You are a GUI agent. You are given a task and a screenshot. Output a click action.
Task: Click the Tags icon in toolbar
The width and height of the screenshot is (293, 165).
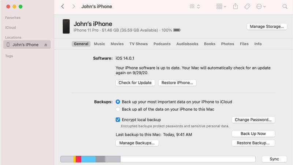pyautogui.click(x=247, y=7)
